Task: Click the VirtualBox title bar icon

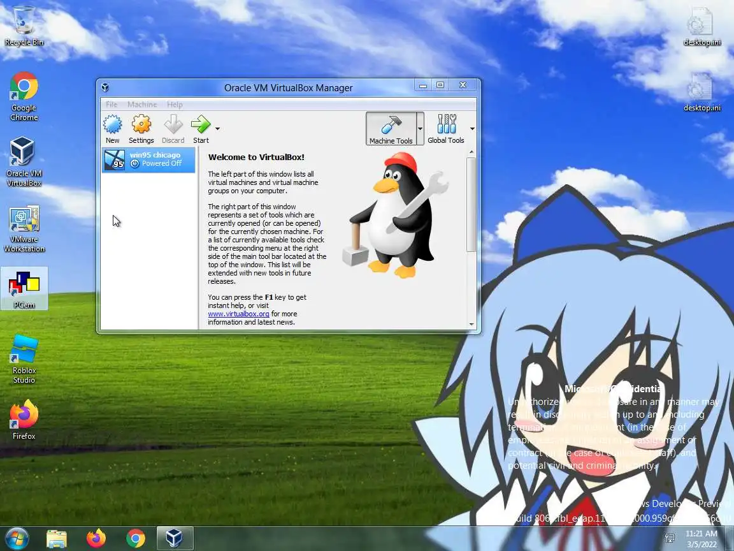Action: [105, 87]
